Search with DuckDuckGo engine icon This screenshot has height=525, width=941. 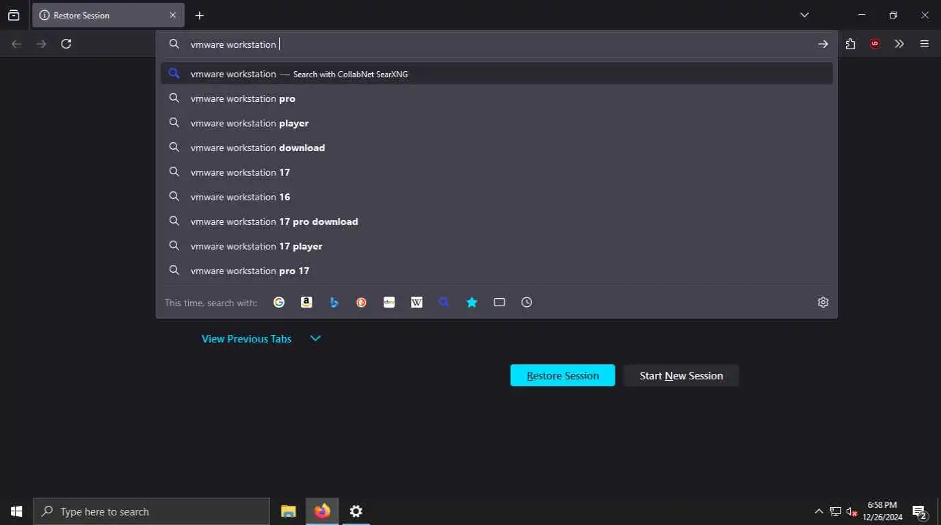[361, 302]
